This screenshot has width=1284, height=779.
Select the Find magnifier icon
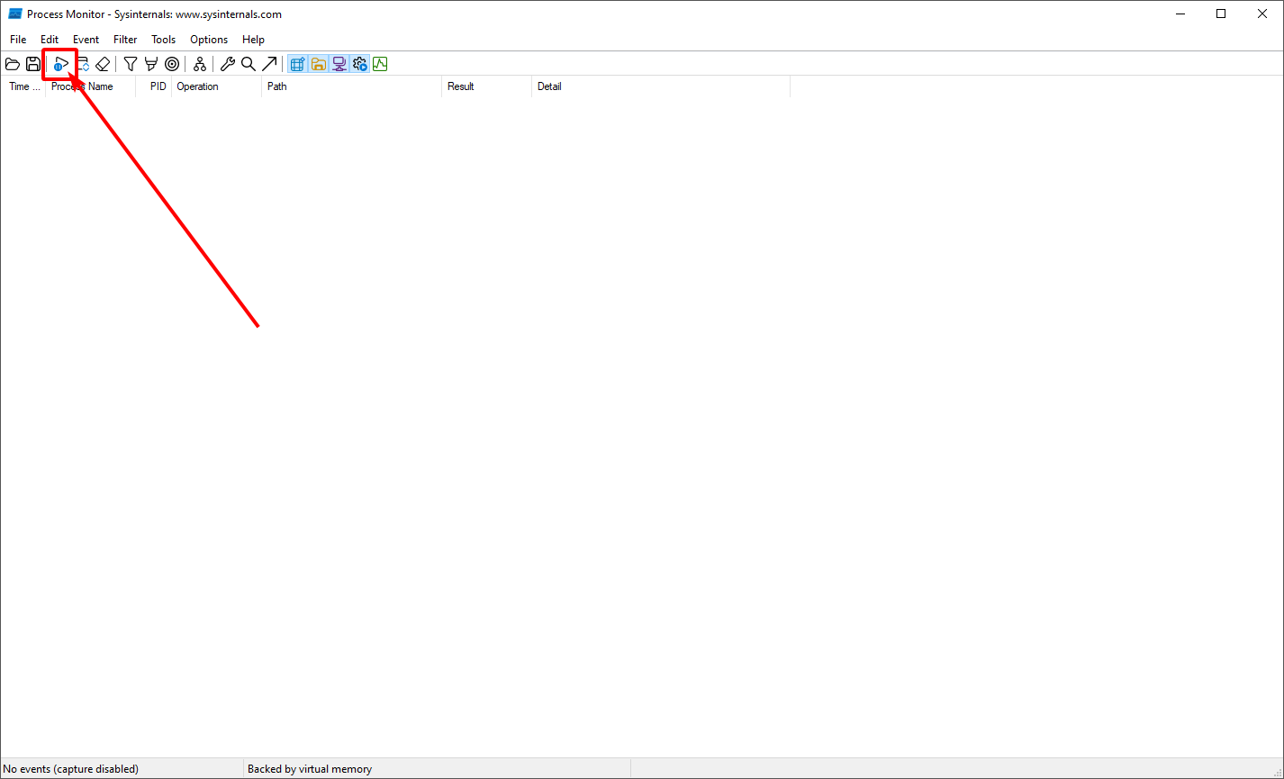248,63
